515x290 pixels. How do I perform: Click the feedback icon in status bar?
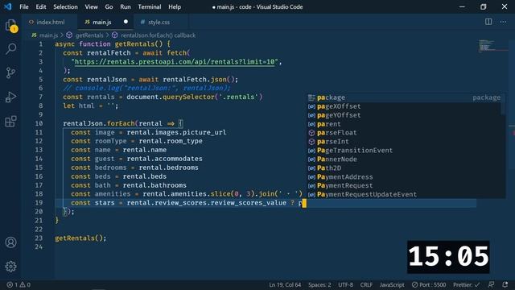point(492,284)
